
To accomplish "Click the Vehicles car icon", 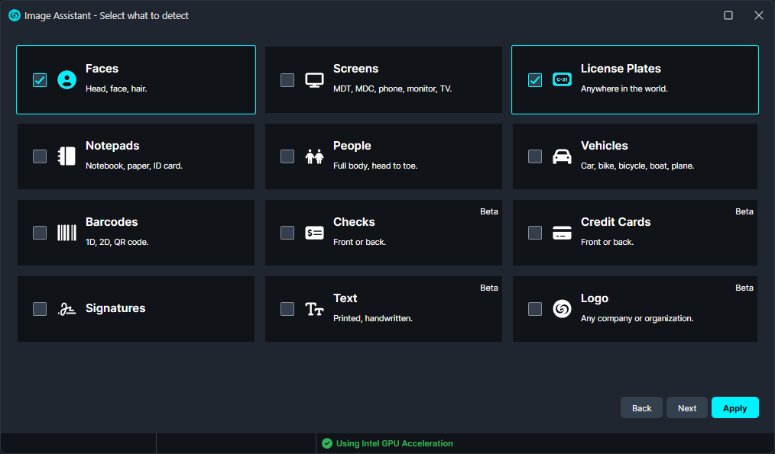I will (x=562, y=156).
